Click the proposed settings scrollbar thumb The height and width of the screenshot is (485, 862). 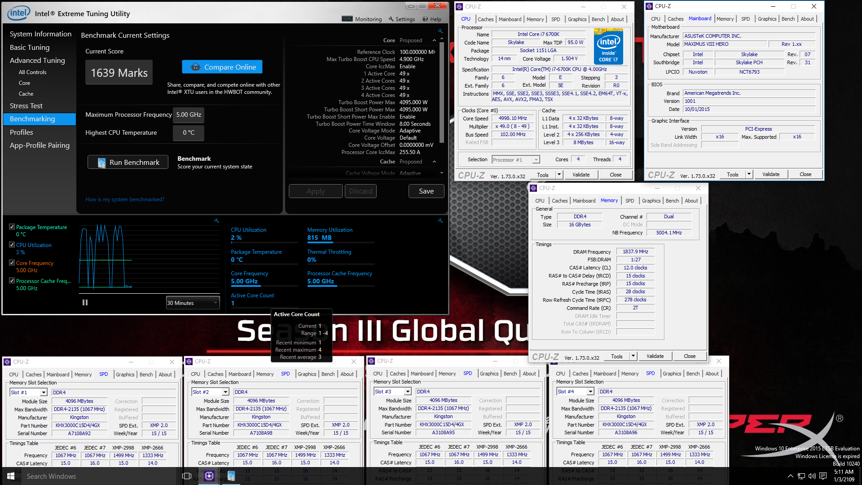click(x=441, y=92)
